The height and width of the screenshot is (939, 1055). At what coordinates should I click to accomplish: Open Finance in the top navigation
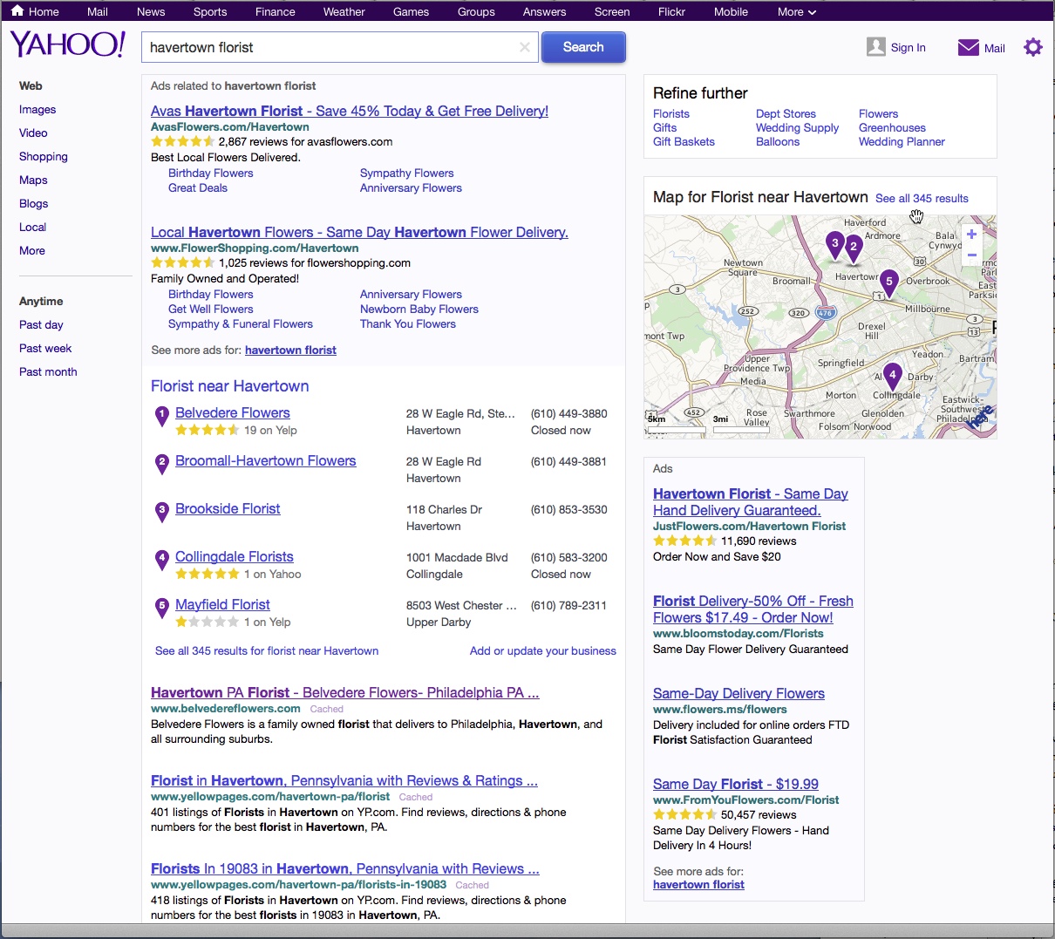point(276,11)
